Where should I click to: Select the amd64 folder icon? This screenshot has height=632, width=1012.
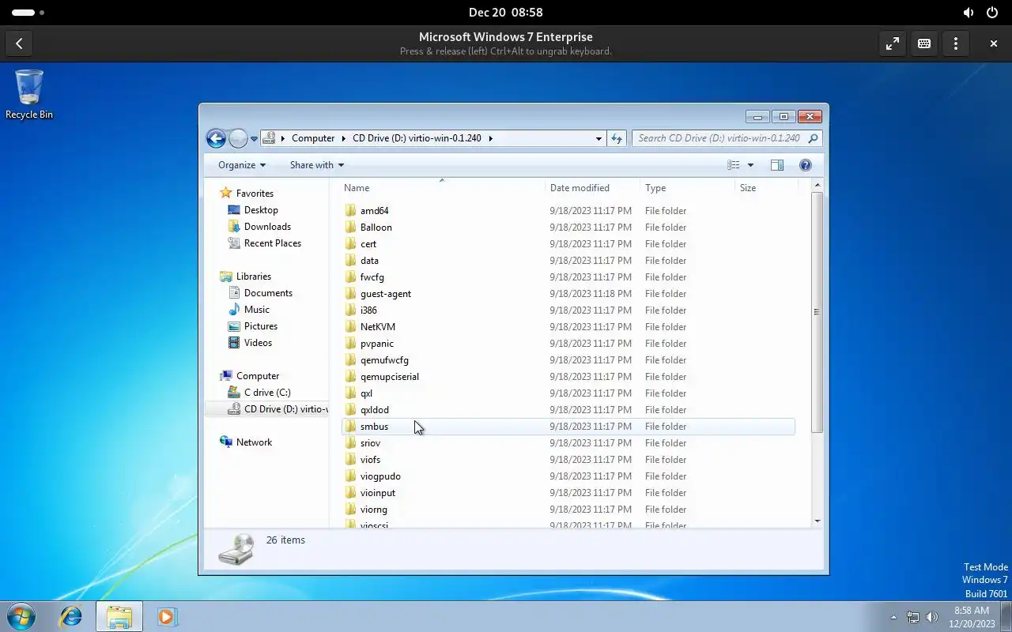(x=350, y=211)
